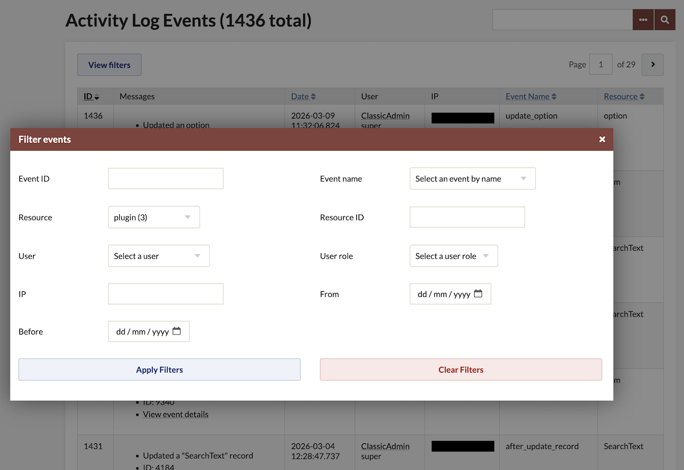Viewport: 684px width, 470px height.
Task: Click the page number box showing 1
Action: click(601, 64)
